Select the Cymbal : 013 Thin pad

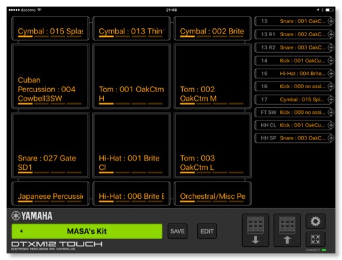click(x=132, y=28)
